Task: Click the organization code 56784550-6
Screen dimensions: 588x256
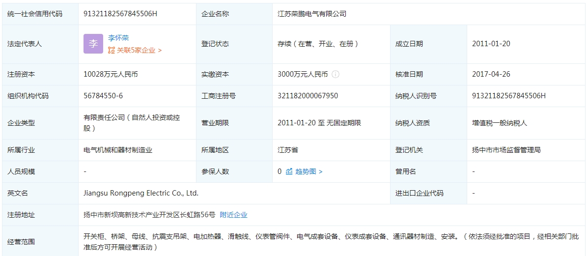Action: point(103,96)
